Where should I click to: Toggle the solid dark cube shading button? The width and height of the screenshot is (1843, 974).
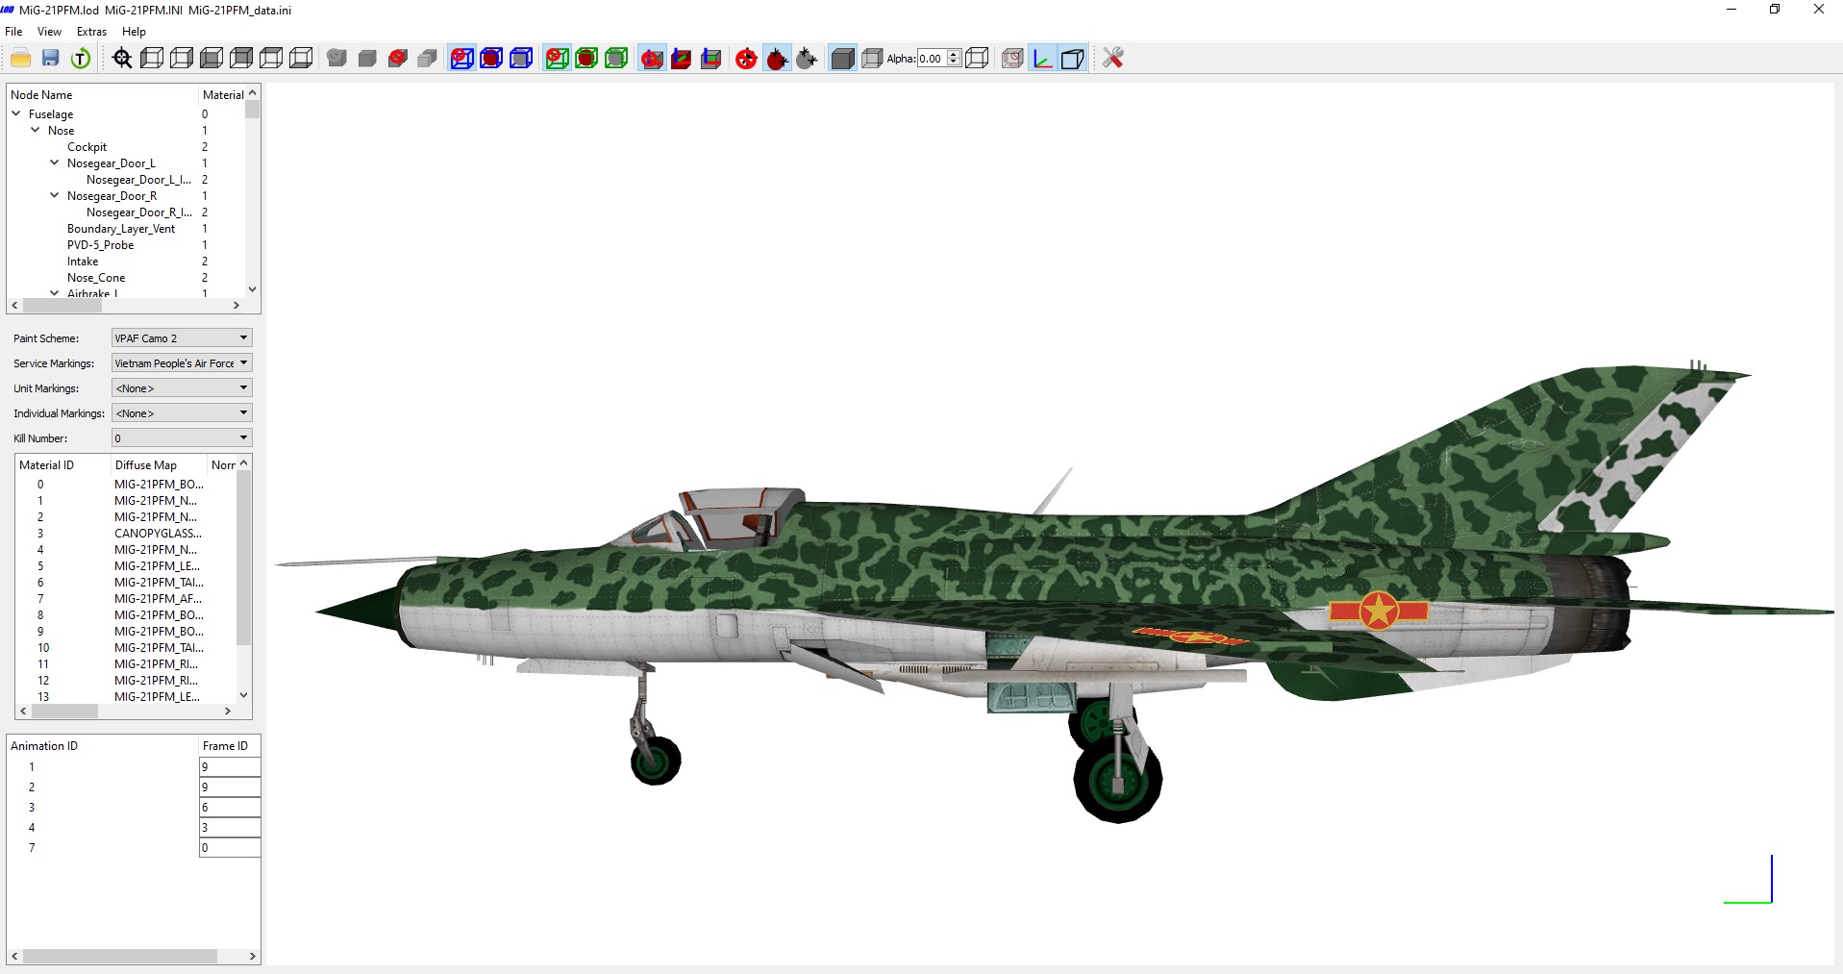[x=842, y=59]
